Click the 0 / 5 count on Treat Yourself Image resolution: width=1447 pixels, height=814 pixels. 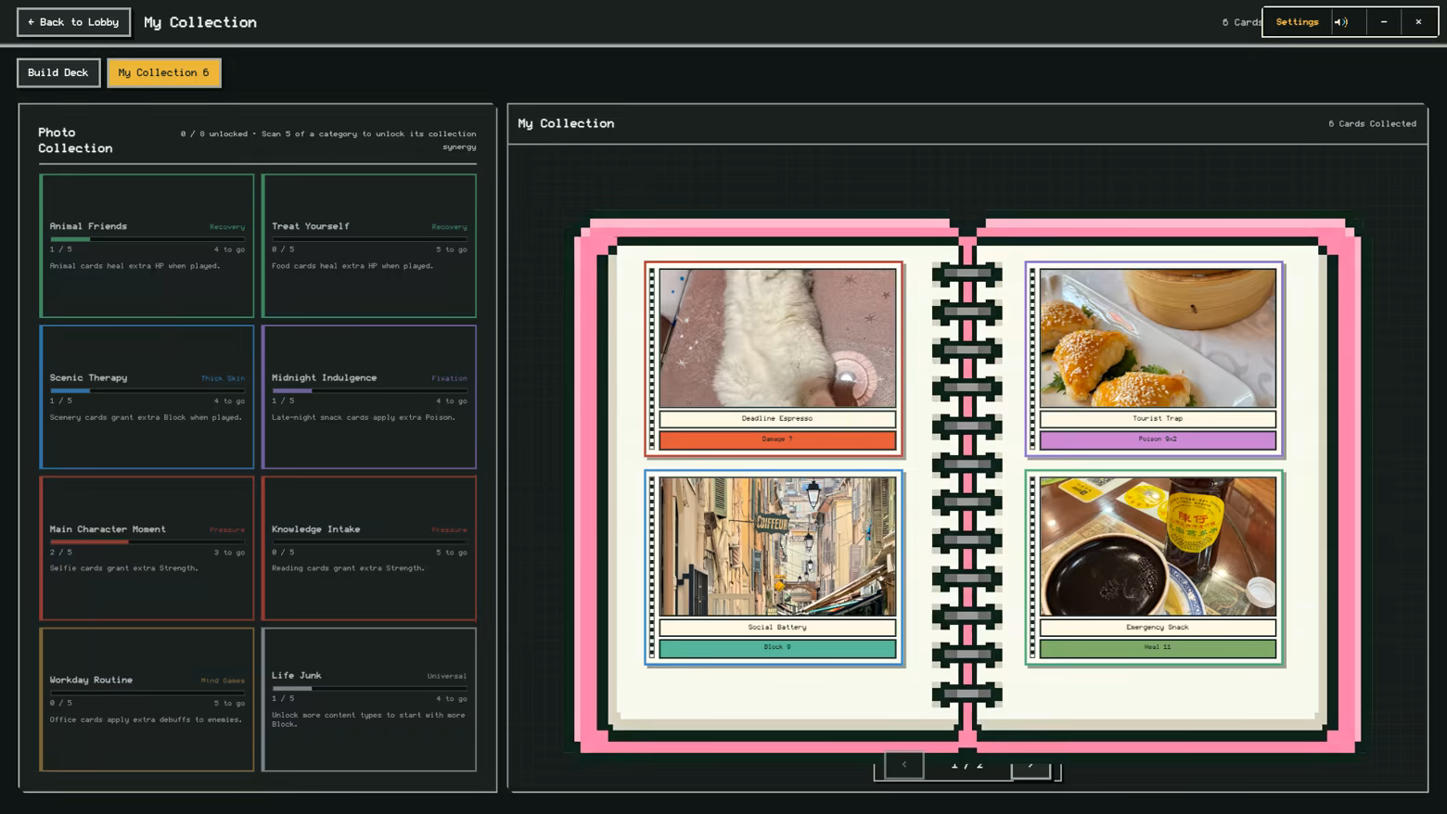[283, 249]
